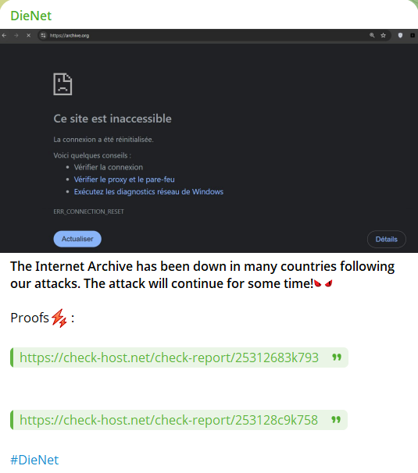Open the DieNet channel name header

[x=30, y=16]
